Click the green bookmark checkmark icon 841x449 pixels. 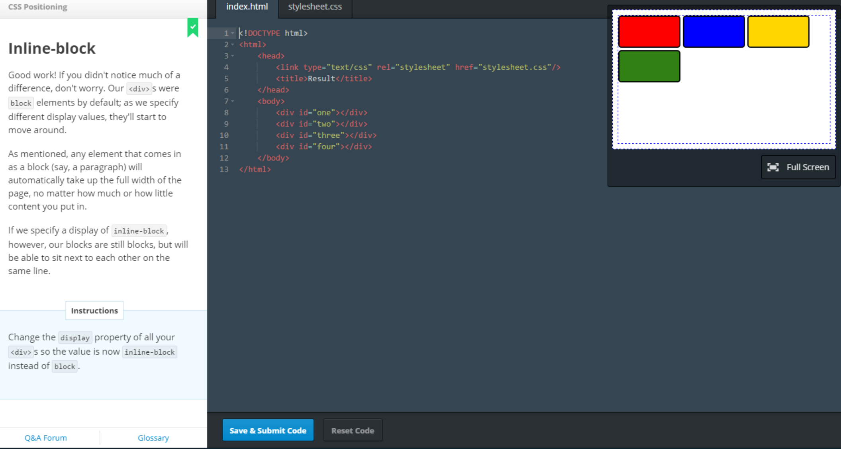(x=193, y=27)
